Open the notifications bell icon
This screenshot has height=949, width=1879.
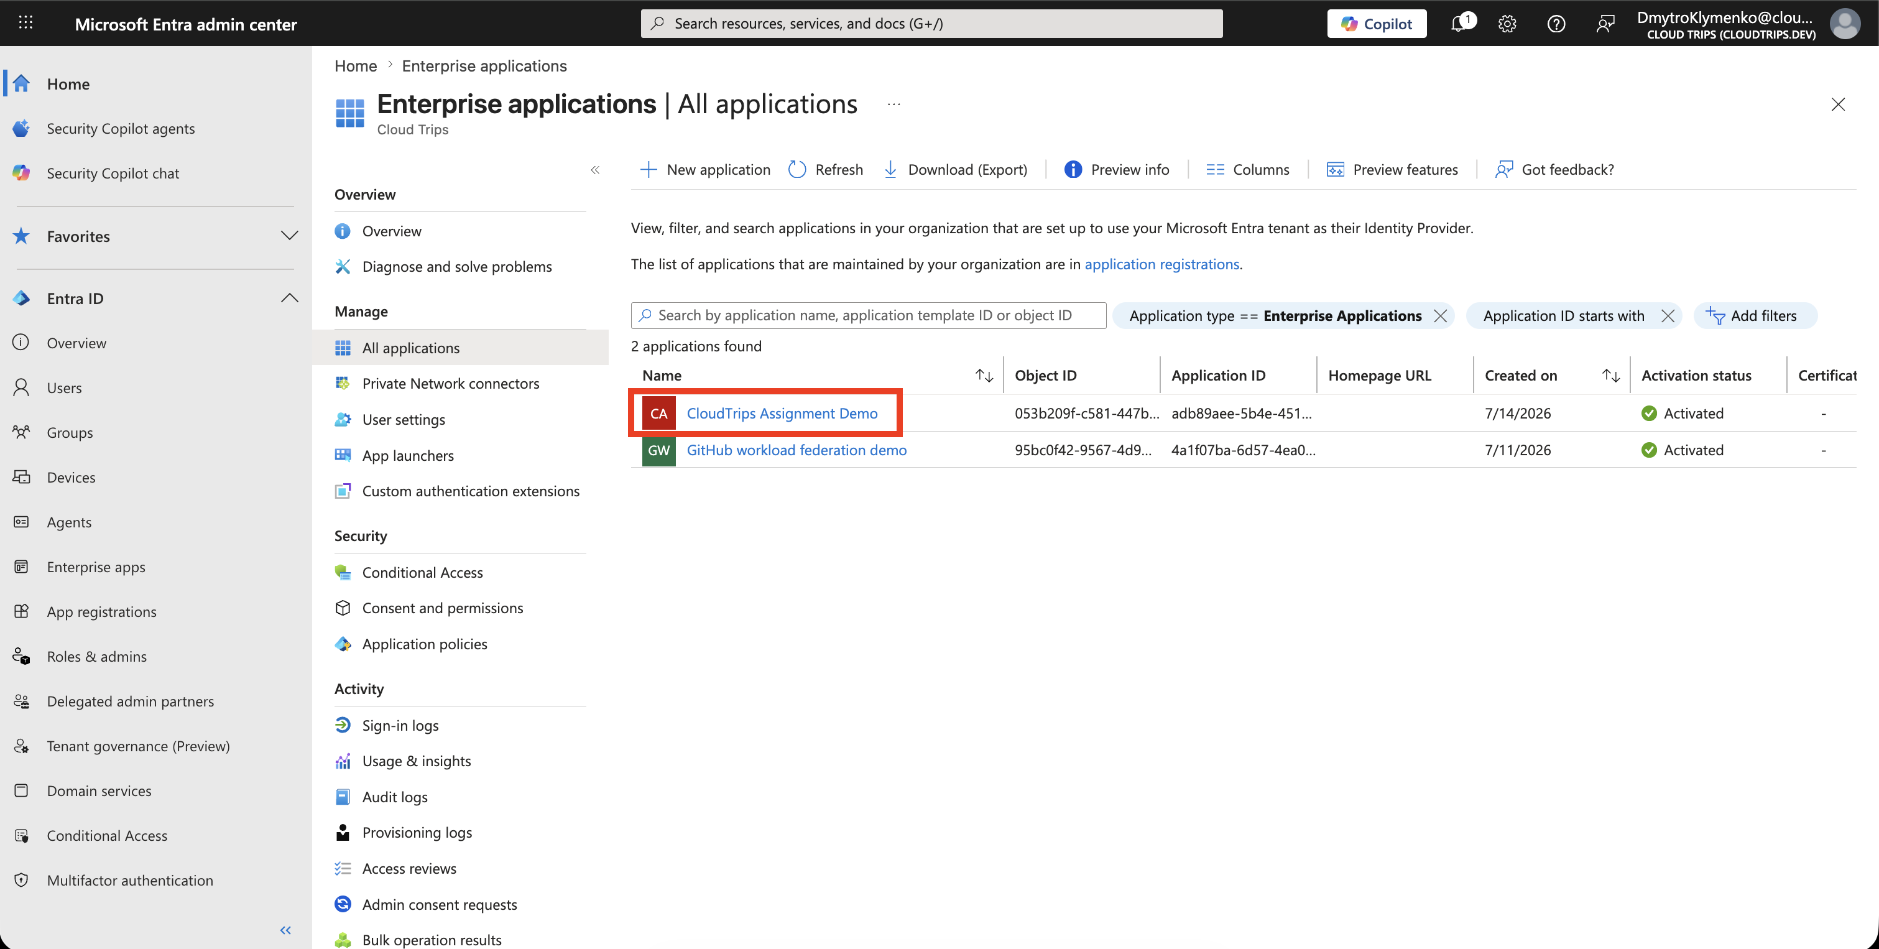(1459, 24)
